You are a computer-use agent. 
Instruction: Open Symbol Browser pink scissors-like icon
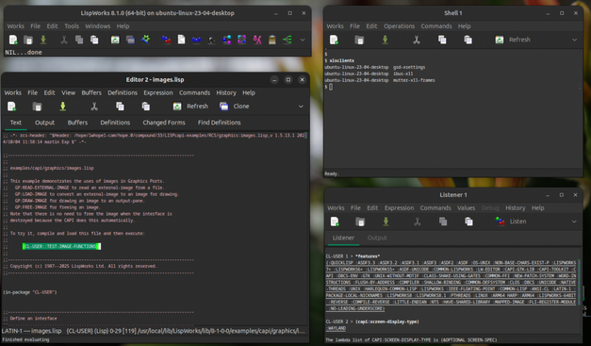pos(257,40)
